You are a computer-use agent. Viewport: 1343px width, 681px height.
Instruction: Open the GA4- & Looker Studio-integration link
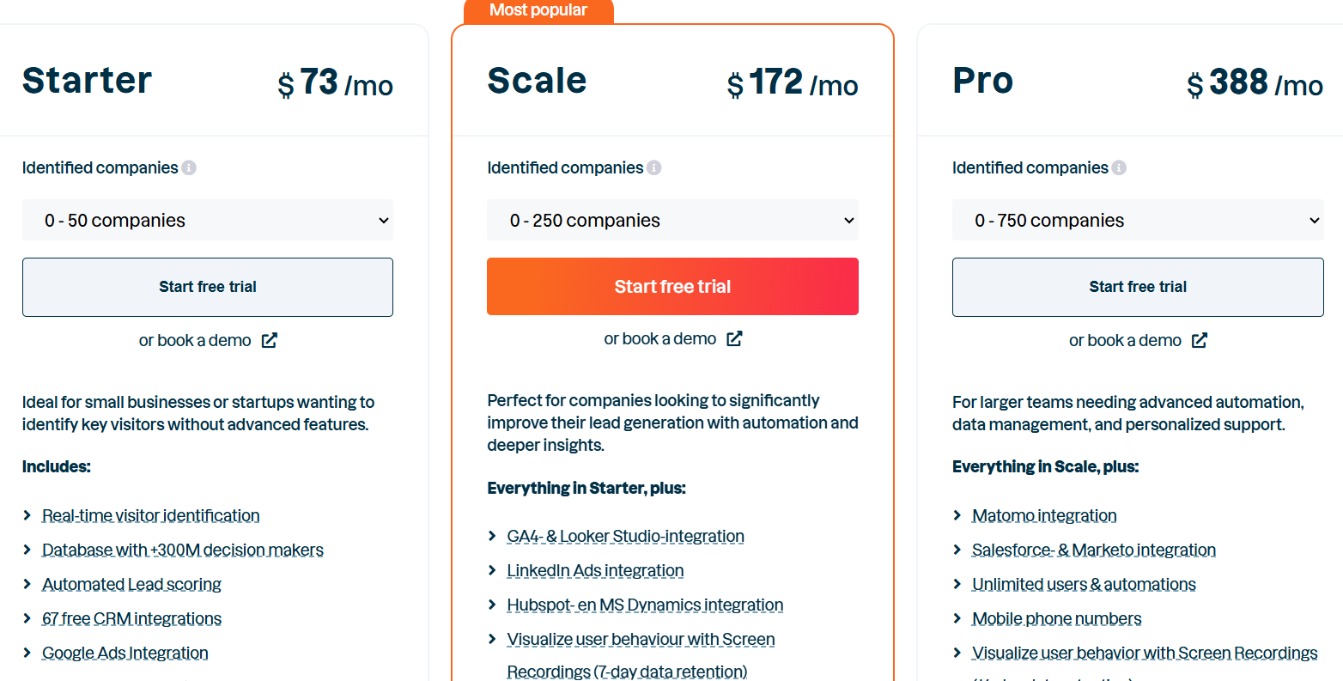(624, 536)
